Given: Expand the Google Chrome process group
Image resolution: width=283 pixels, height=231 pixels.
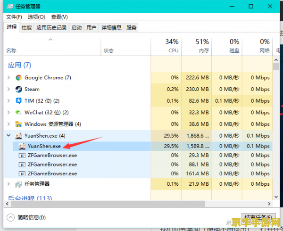Looking at the screenshot, I should [x=8, y=78].
